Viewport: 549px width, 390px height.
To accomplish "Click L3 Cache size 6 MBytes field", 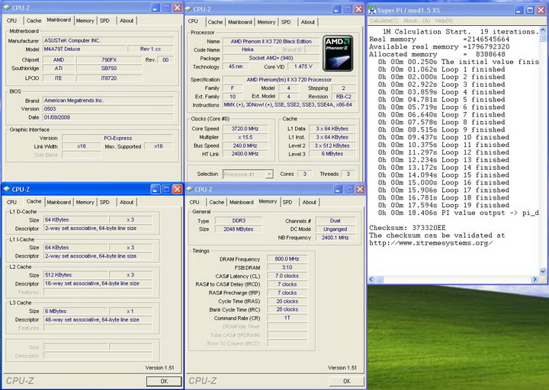I will click(x=75, y=312).
